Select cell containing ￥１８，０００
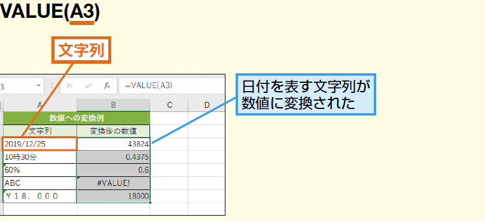The image size is (485, 221). [39, 196]
